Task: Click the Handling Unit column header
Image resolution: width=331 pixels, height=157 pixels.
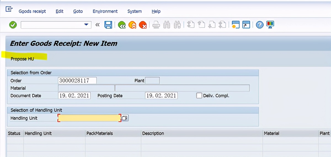Action: tap(38, 133)
